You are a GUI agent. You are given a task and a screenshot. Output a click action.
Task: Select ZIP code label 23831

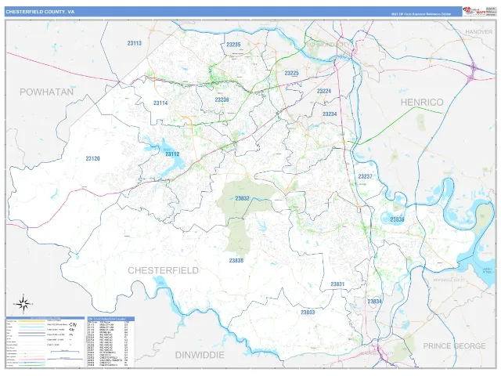point(337,284)
